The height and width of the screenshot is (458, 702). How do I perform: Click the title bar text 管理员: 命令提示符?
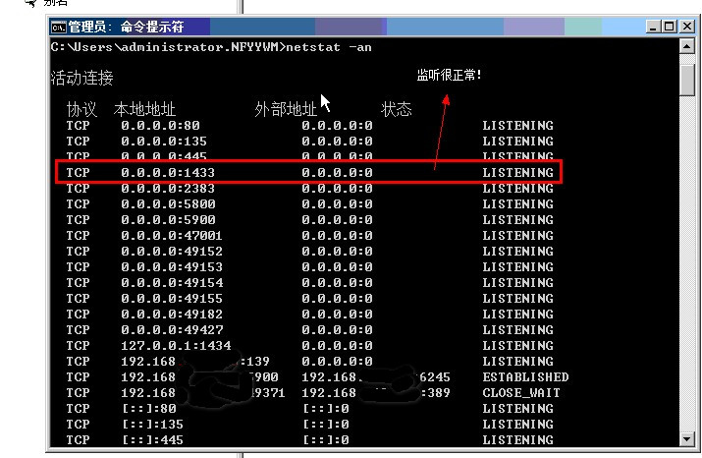pos(127,27)
